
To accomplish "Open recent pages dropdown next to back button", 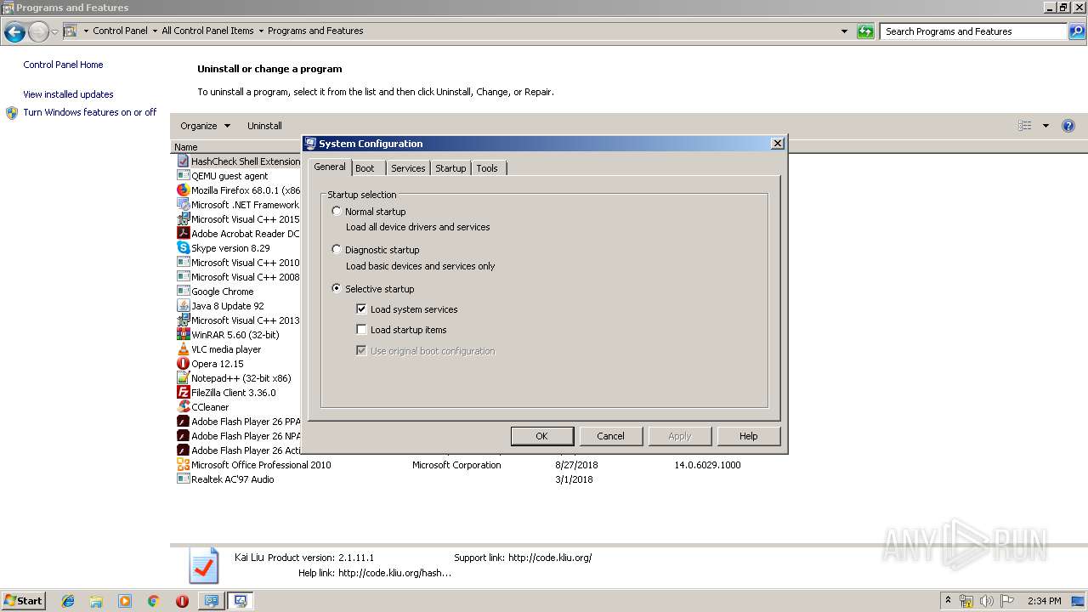I will (54, 32).
